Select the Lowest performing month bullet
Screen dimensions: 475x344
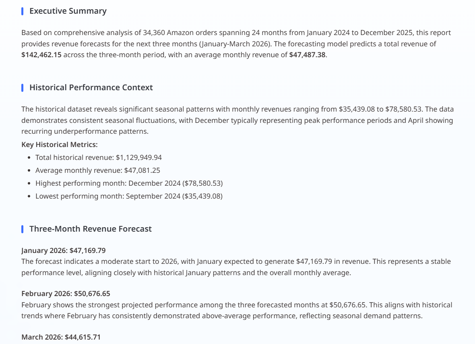click(x=129, y=196)
